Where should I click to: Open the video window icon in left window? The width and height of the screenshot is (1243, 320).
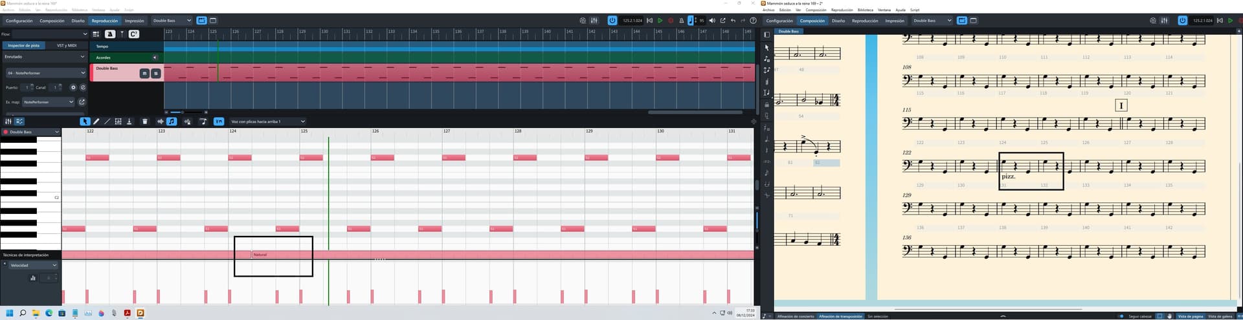pyautogui.click(x=583, y=21)
